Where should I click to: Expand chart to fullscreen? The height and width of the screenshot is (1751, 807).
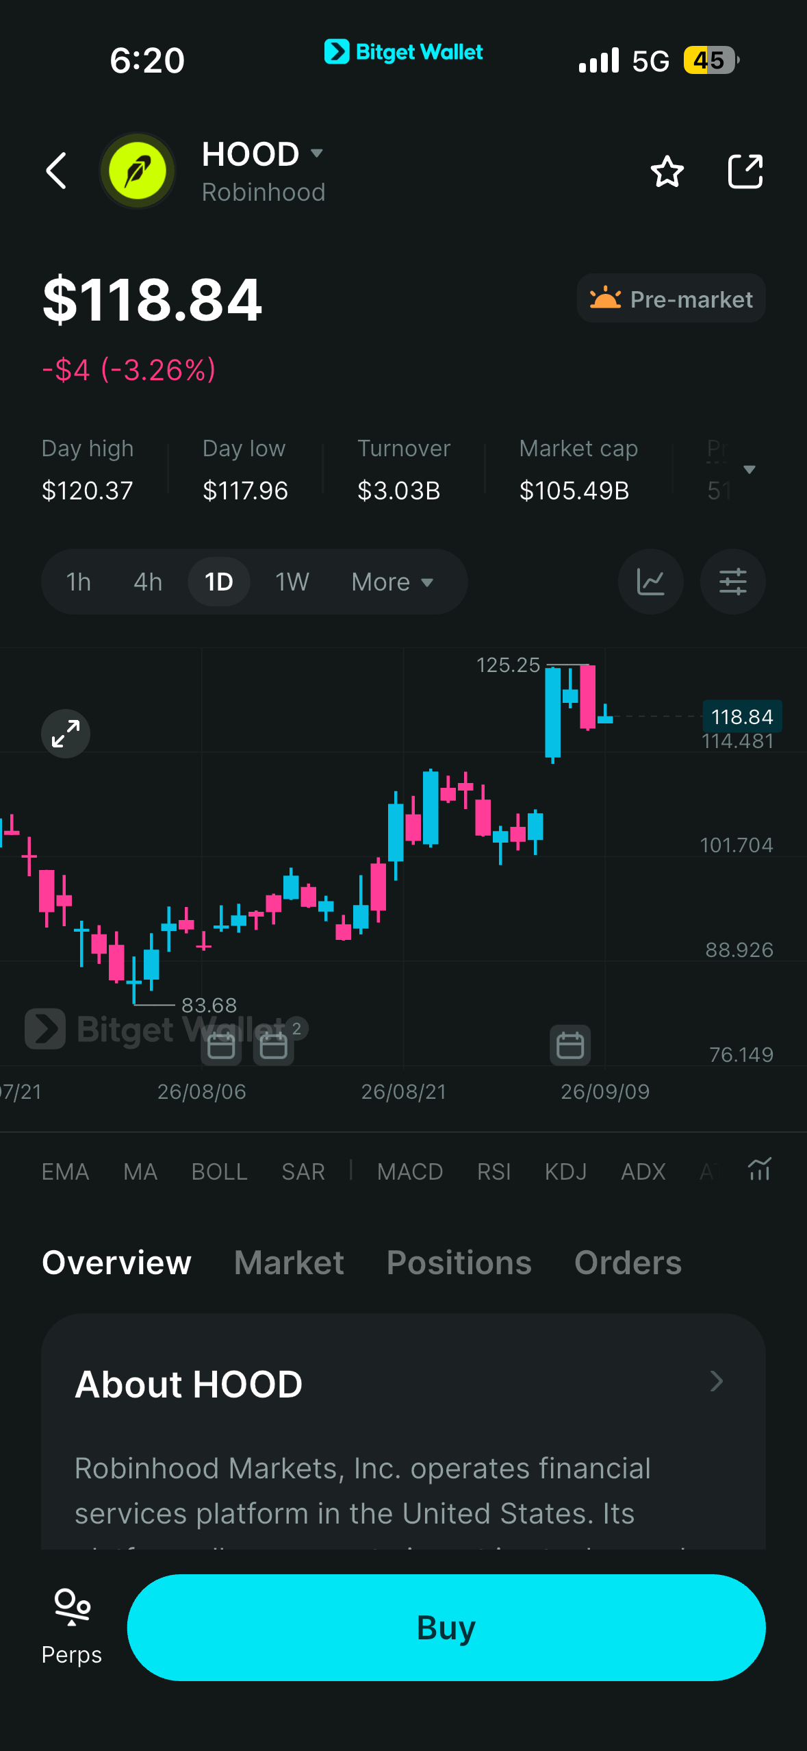(66, 734)
